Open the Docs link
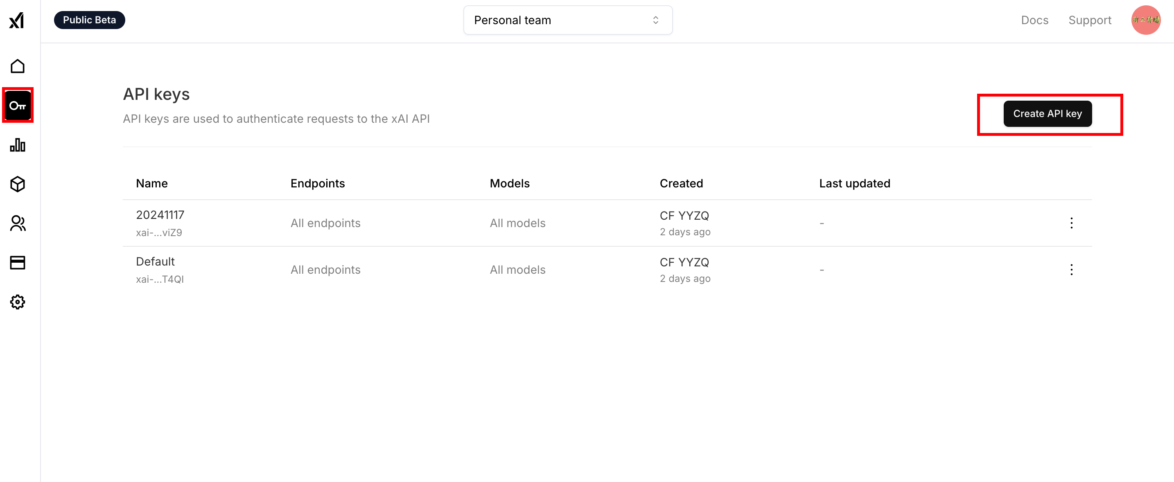 1034,20
